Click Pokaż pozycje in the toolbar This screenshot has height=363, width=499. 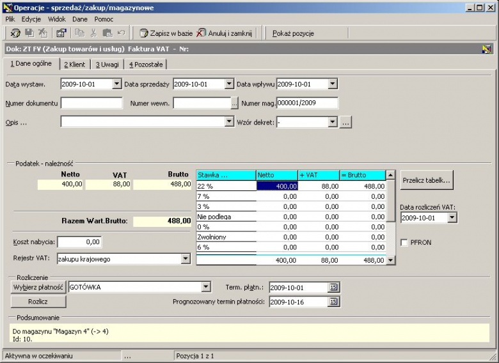tap(293, 33)
